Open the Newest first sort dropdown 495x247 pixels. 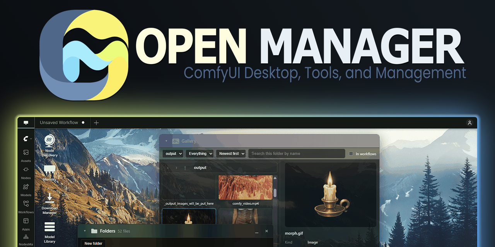[231, 154]
